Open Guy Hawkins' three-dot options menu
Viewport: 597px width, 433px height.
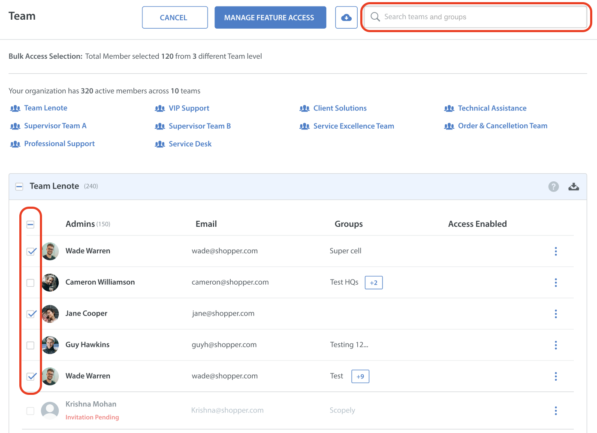(x=555, y=345)
